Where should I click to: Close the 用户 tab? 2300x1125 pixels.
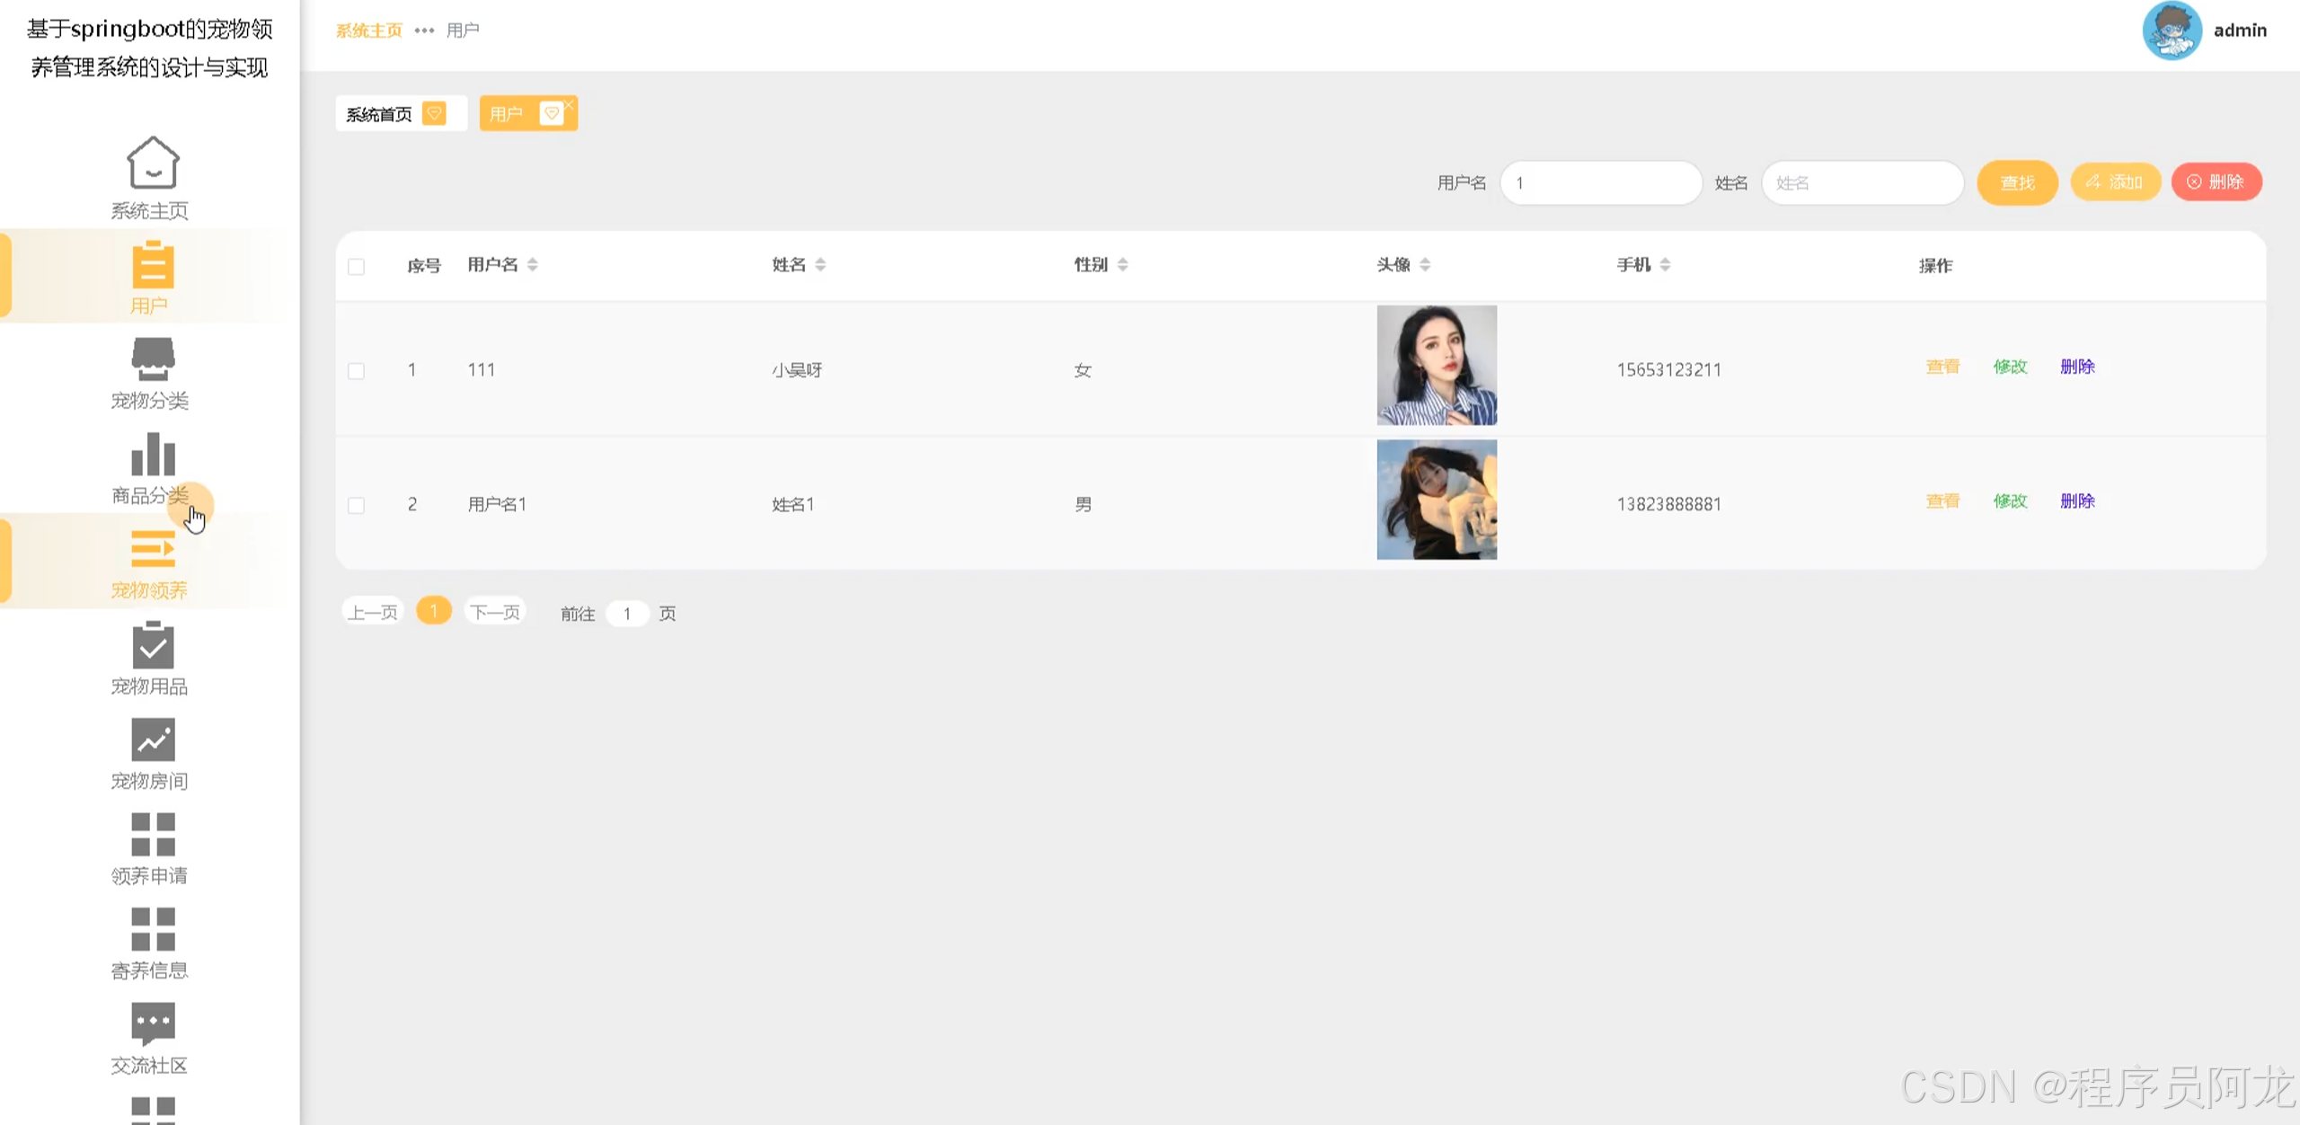pos(569,105)
